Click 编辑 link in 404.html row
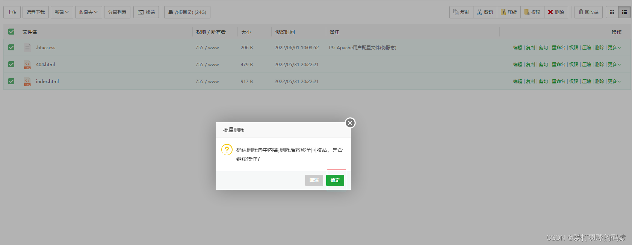The width and height of the screenshot is (632, 245). (518, 65)
